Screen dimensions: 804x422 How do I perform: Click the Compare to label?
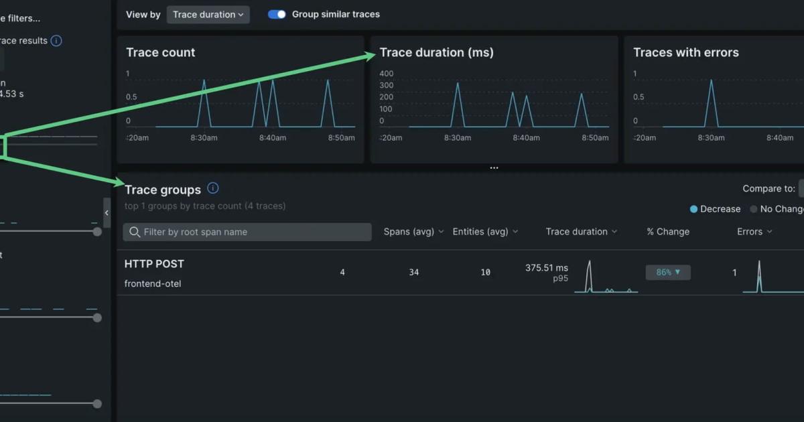coord(769,189)
